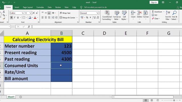
Task: Align text left
Action: click(43, 18)
